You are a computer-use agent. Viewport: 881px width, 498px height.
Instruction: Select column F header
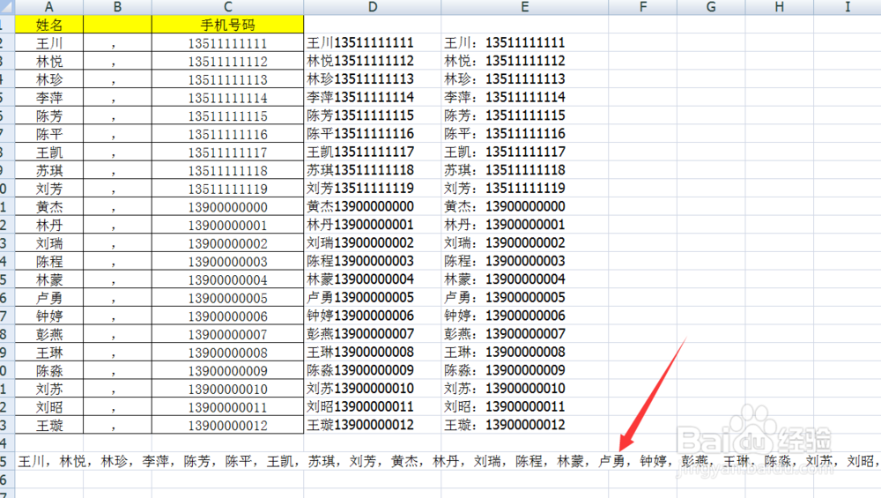643,7
